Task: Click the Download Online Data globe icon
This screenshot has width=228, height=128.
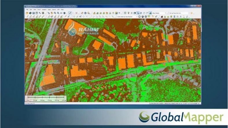Action: click(x=30, y=13)
